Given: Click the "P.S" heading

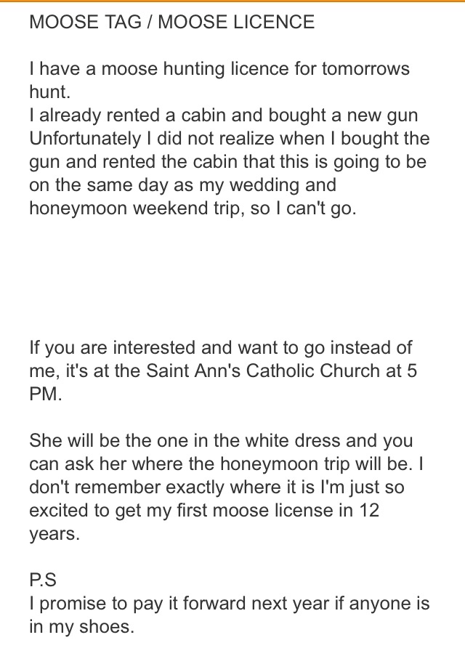Looking at the screenshot, I should click(x=43, y=580).
